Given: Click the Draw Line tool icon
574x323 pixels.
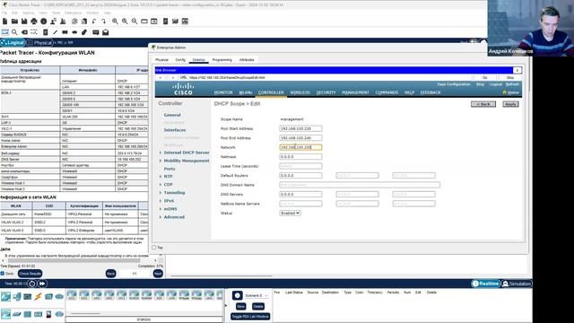Looking at the screenshot, I should pyautogui.click(x=56, y=32).
